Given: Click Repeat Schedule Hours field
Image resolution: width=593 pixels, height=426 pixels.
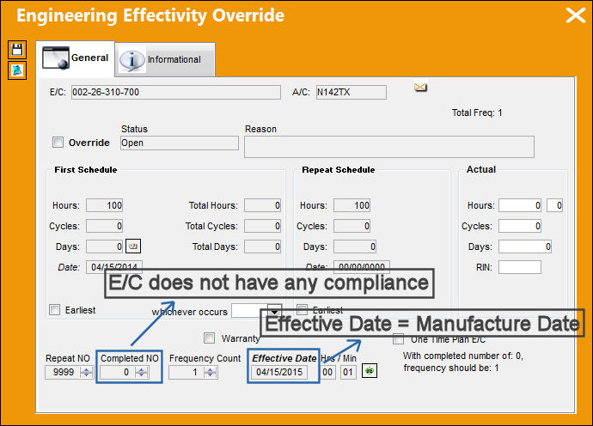Looking at the screenshot, I should pos(352,205).
